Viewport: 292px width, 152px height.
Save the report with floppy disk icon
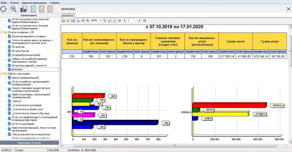[73, 21]
